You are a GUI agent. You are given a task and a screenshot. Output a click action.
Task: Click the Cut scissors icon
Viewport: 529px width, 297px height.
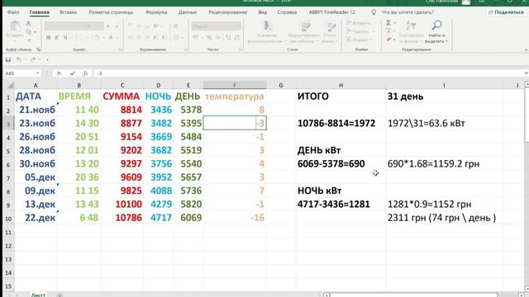29,23
